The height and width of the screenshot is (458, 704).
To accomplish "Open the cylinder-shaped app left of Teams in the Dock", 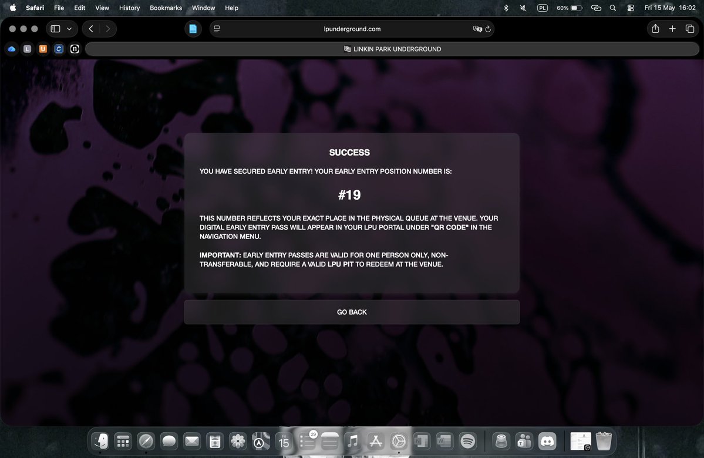I will point(501,442).
